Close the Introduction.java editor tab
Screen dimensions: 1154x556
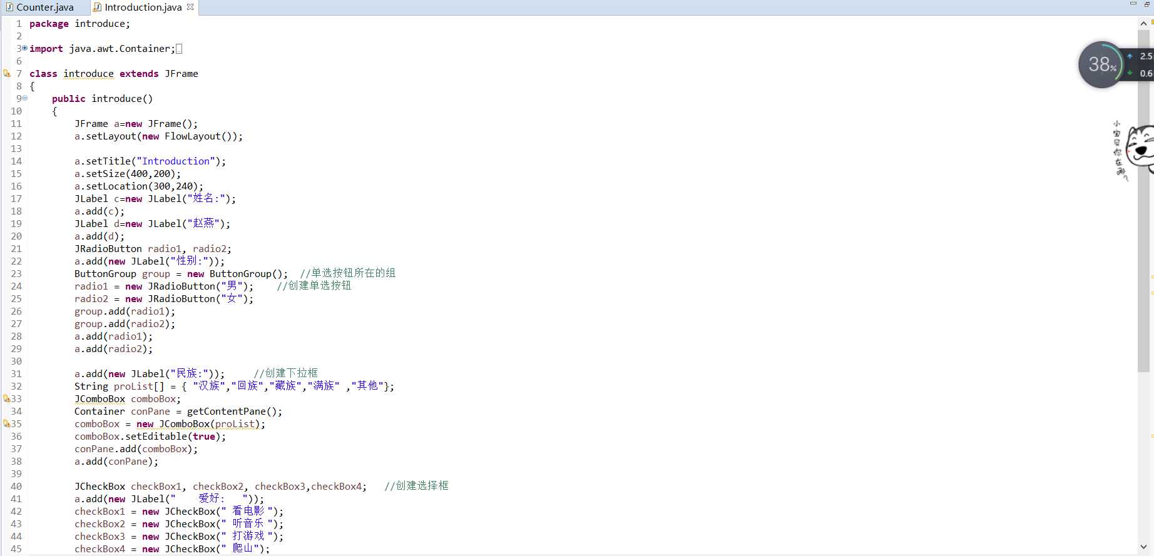[190, 7]
